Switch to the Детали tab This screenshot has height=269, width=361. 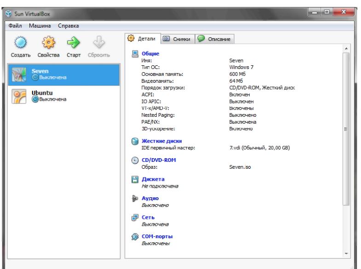coord(143,39)
